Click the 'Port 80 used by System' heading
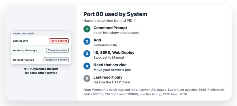 [115, 14]
